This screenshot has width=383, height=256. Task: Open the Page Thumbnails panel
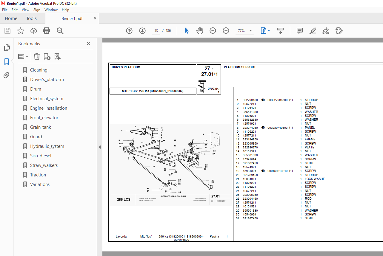[7, 48]
